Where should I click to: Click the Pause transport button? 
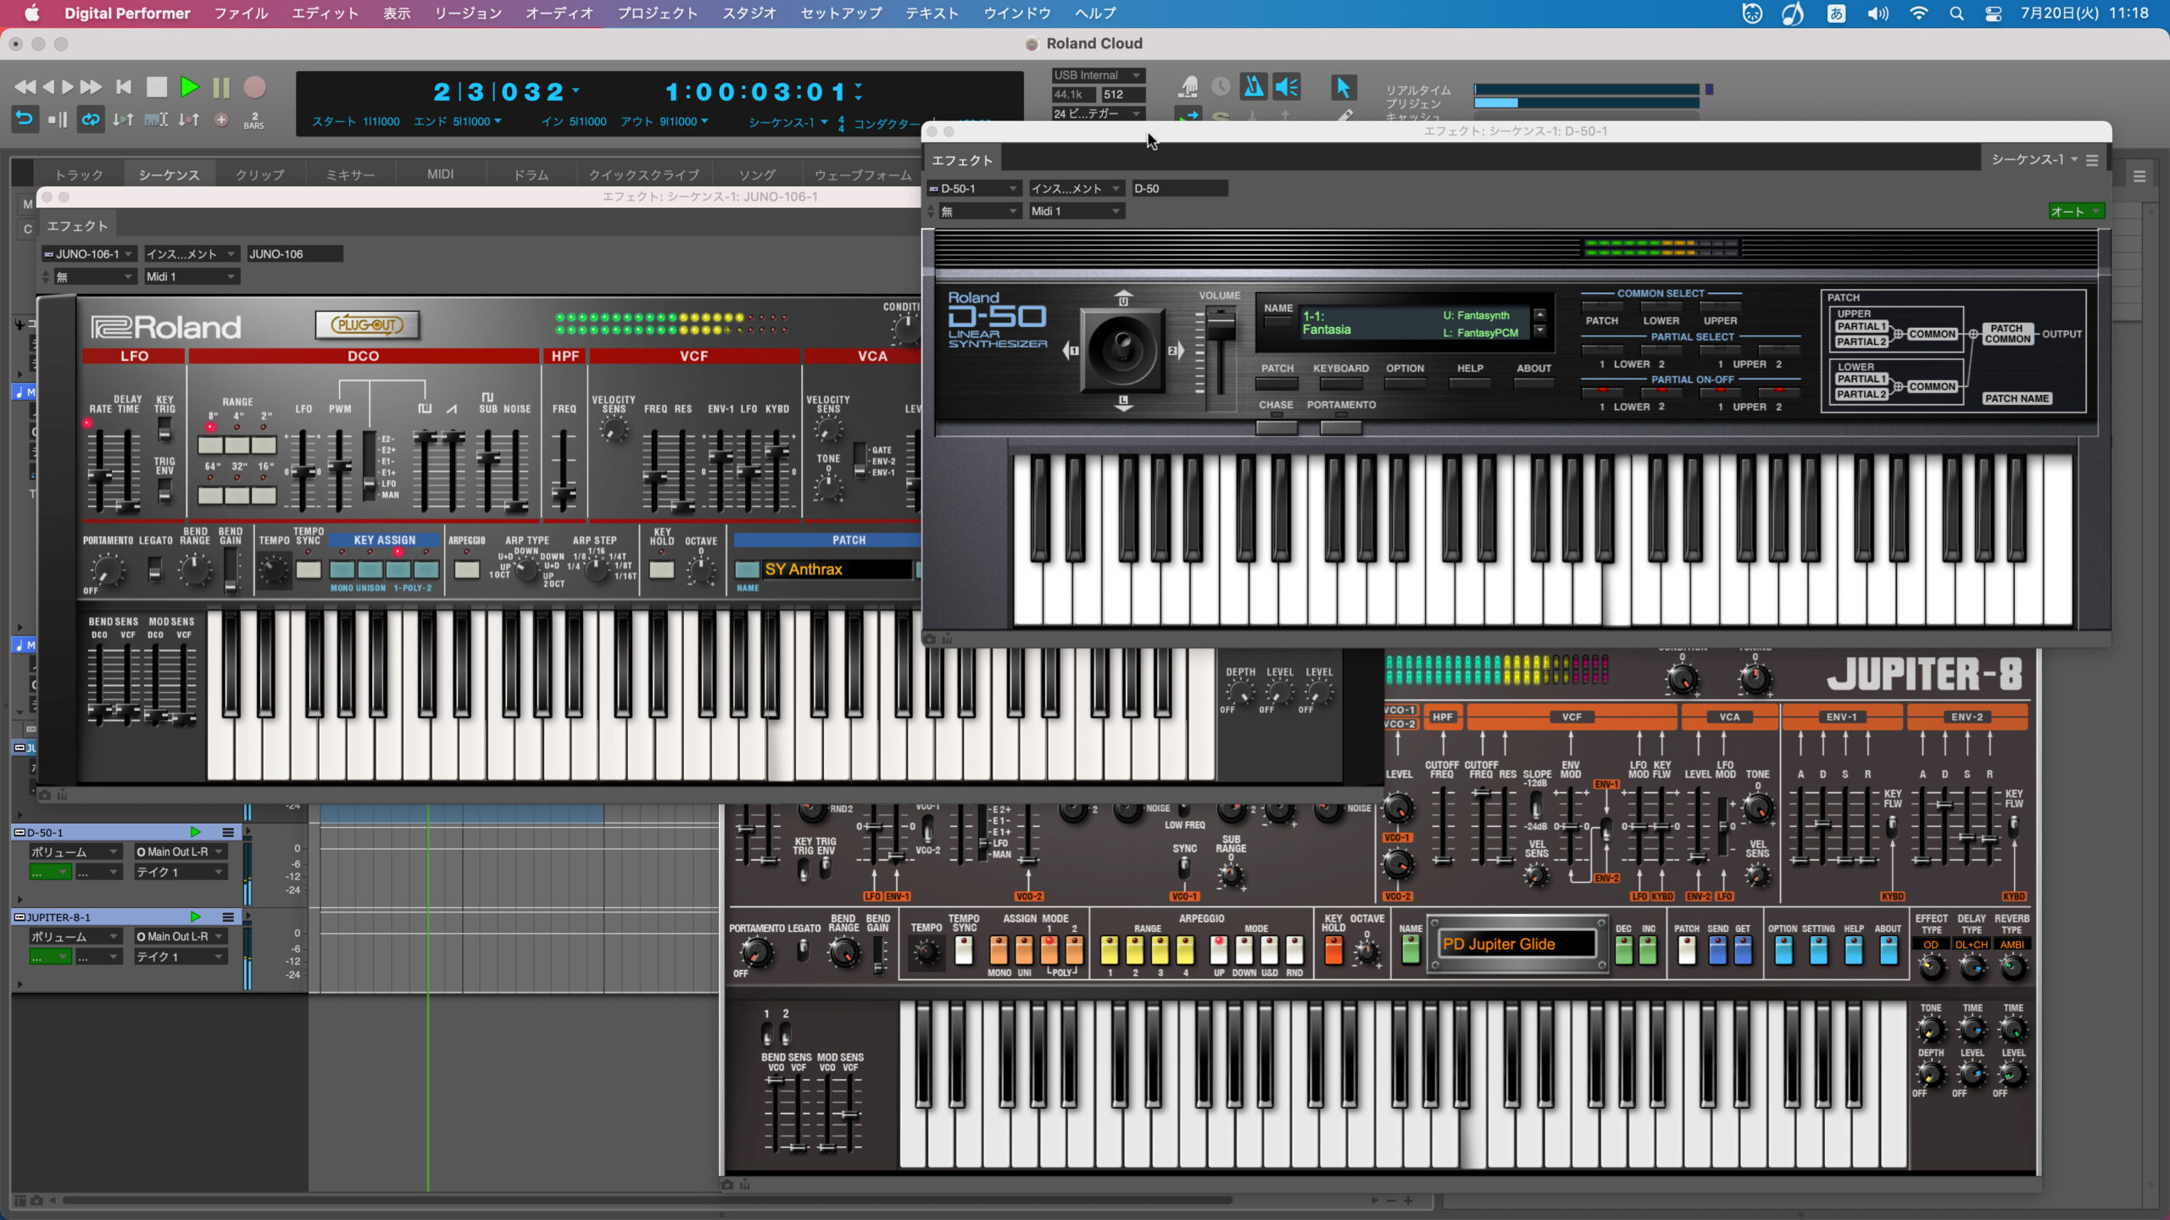[221, 87]
